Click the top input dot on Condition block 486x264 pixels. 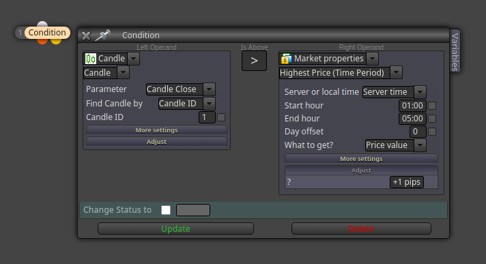pos(42,24)
